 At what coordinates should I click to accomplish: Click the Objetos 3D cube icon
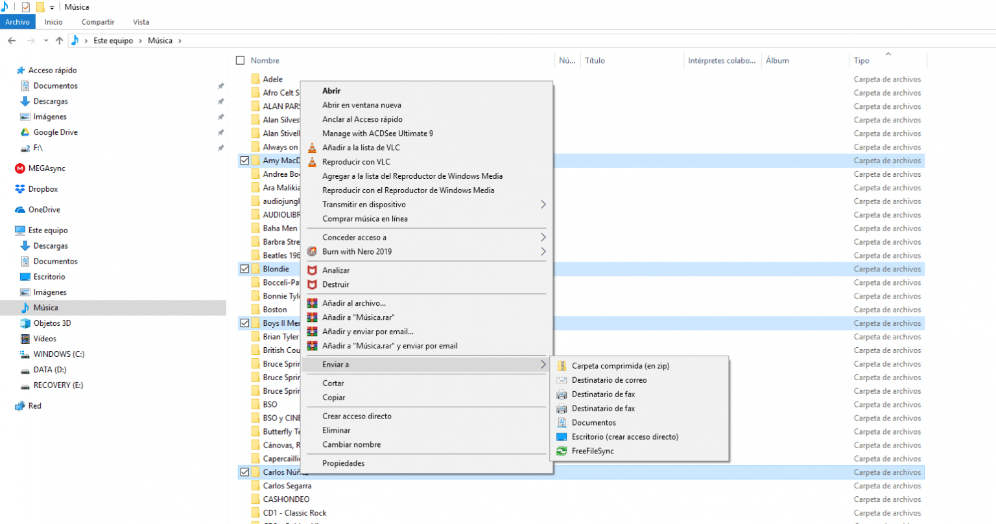(x=25, y=323)
